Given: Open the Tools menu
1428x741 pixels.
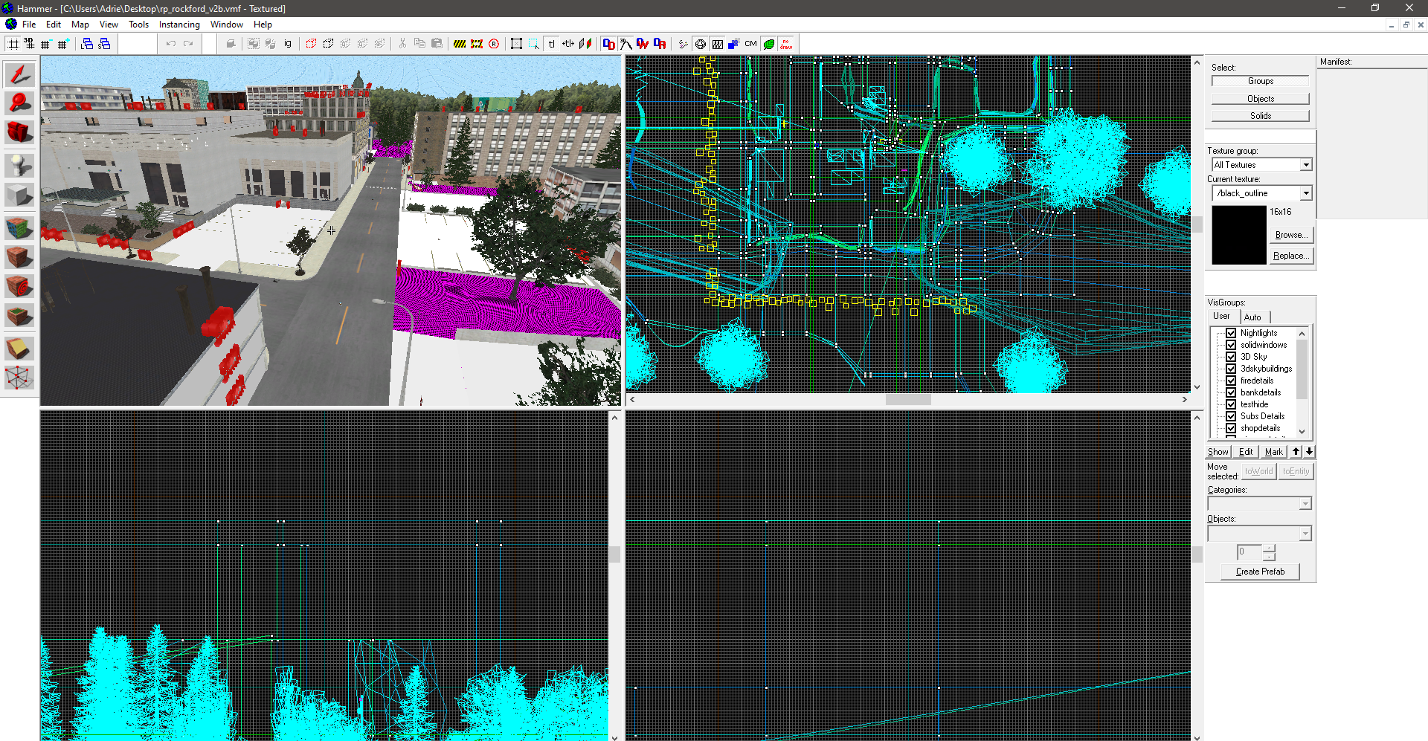Looking at the screenshot, I should pyautogui.click(x=138, y=25).
